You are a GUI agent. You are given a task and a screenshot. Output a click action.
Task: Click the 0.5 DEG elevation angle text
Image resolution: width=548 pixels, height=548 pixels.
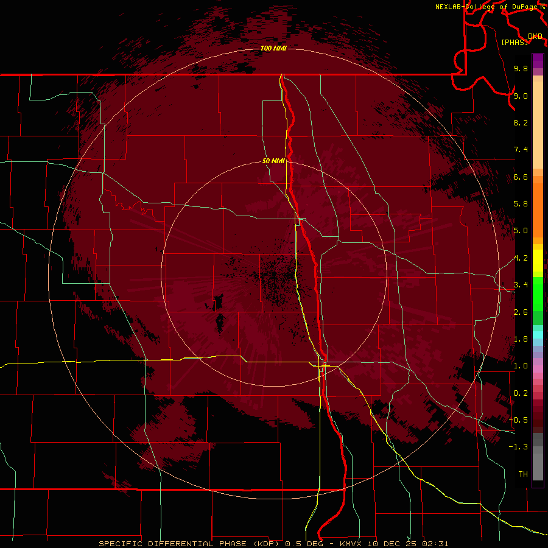click(306, 544)
